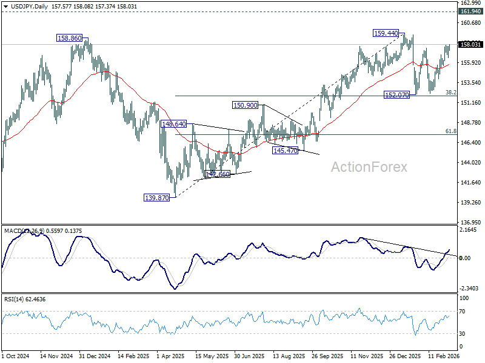Click the 136.950 price axis value
The image size is (485, 363).
pos(471,222)
